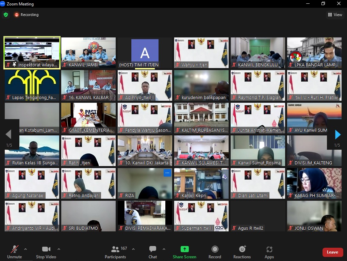
Task: Open the View layout menu
Action: pyautogui.click(x=335, y=15)
